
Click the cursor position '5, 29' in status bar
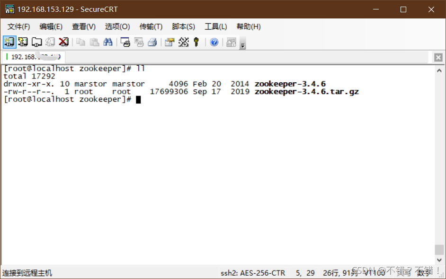305,273
